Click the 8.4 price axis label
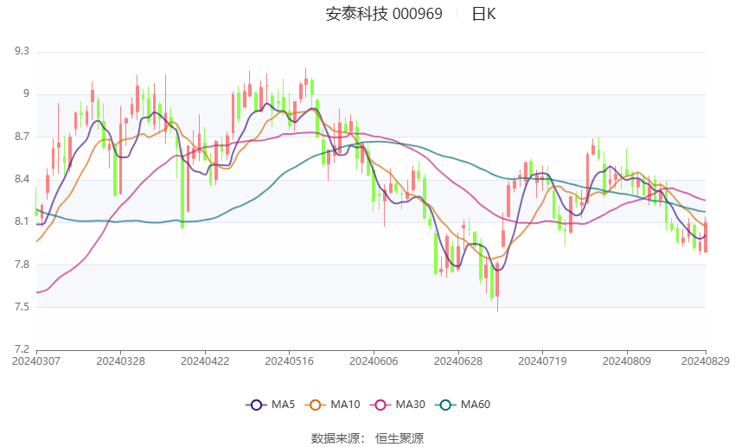 click(x=22, y=180)
